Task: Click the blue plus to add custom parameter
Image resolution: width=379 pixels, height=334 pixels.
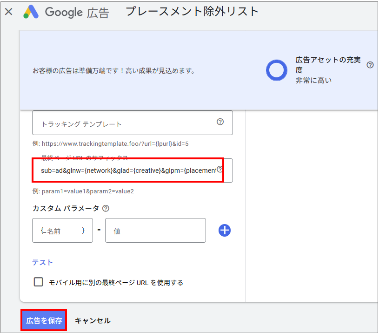Action: (225, 230)
